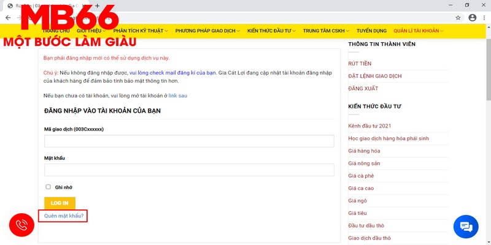Focus the Mã giao dịch input field
This screenshot has width=491, height=245.
[x=189, y=141]
